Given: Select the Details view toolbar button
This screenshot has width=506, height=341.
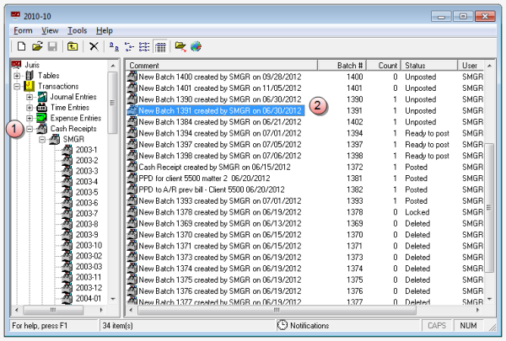Looking at the screenshot, I should click(160, 47).
